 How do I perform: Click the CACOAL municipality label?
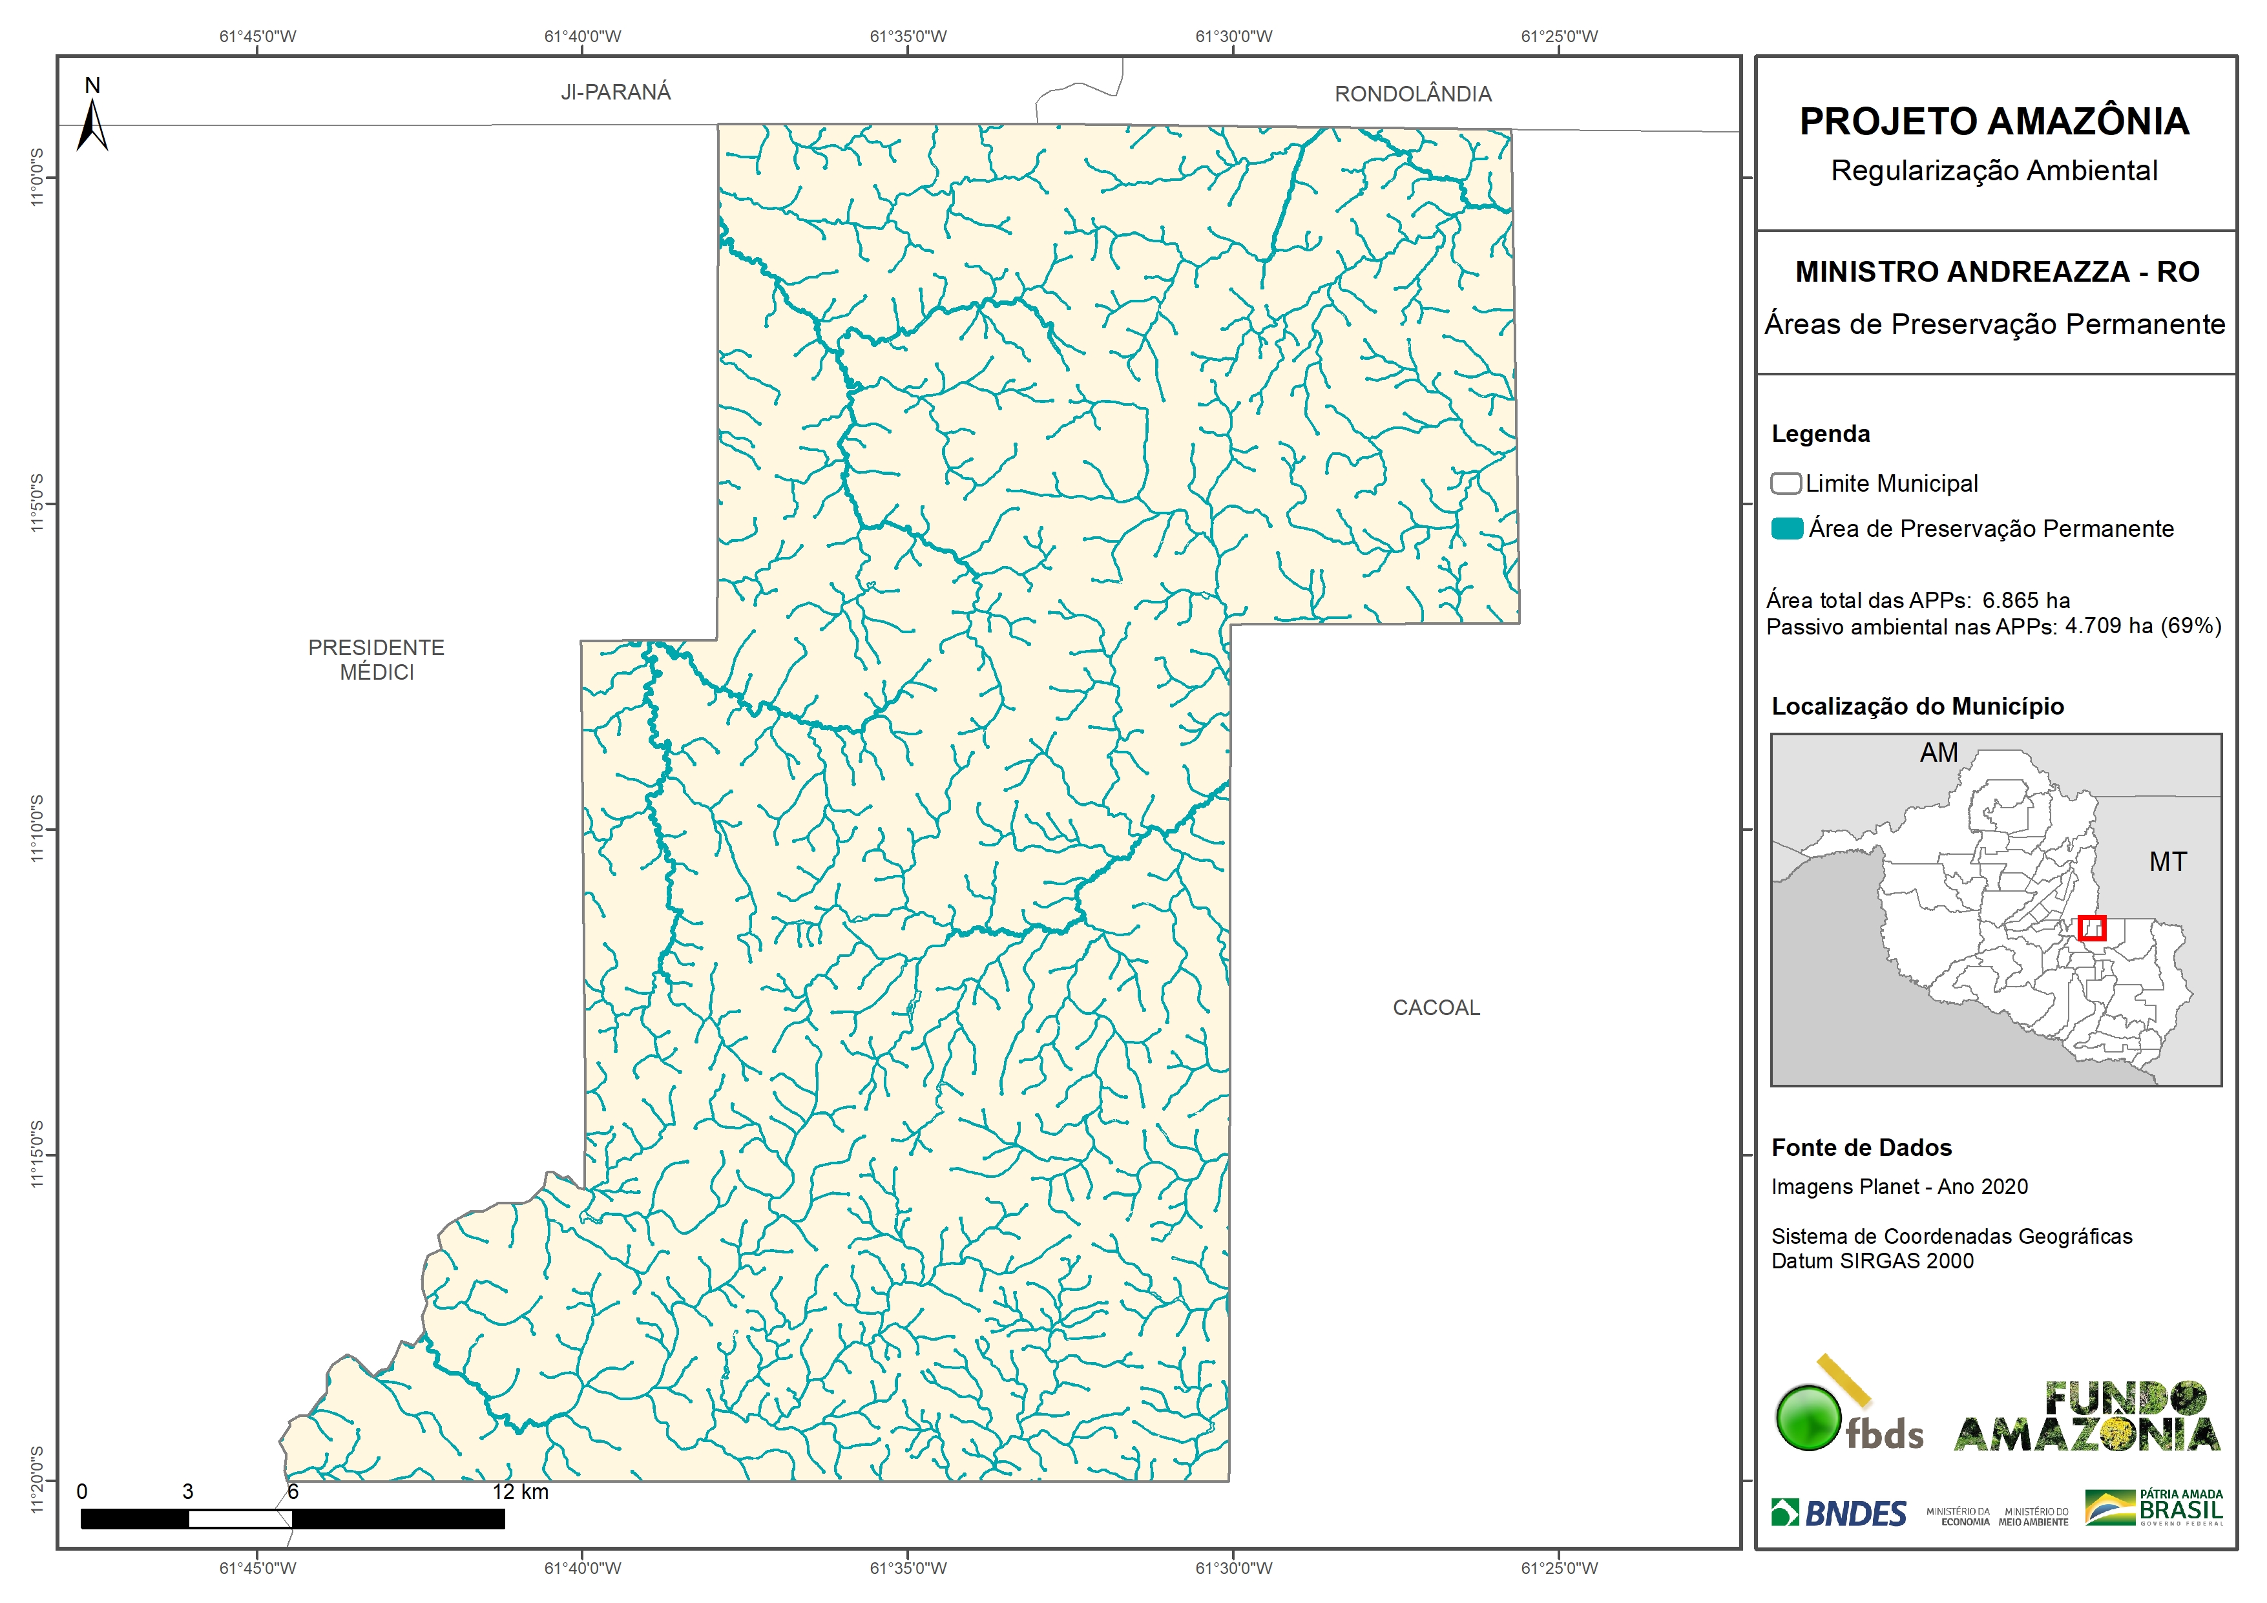(1436, 1007)
